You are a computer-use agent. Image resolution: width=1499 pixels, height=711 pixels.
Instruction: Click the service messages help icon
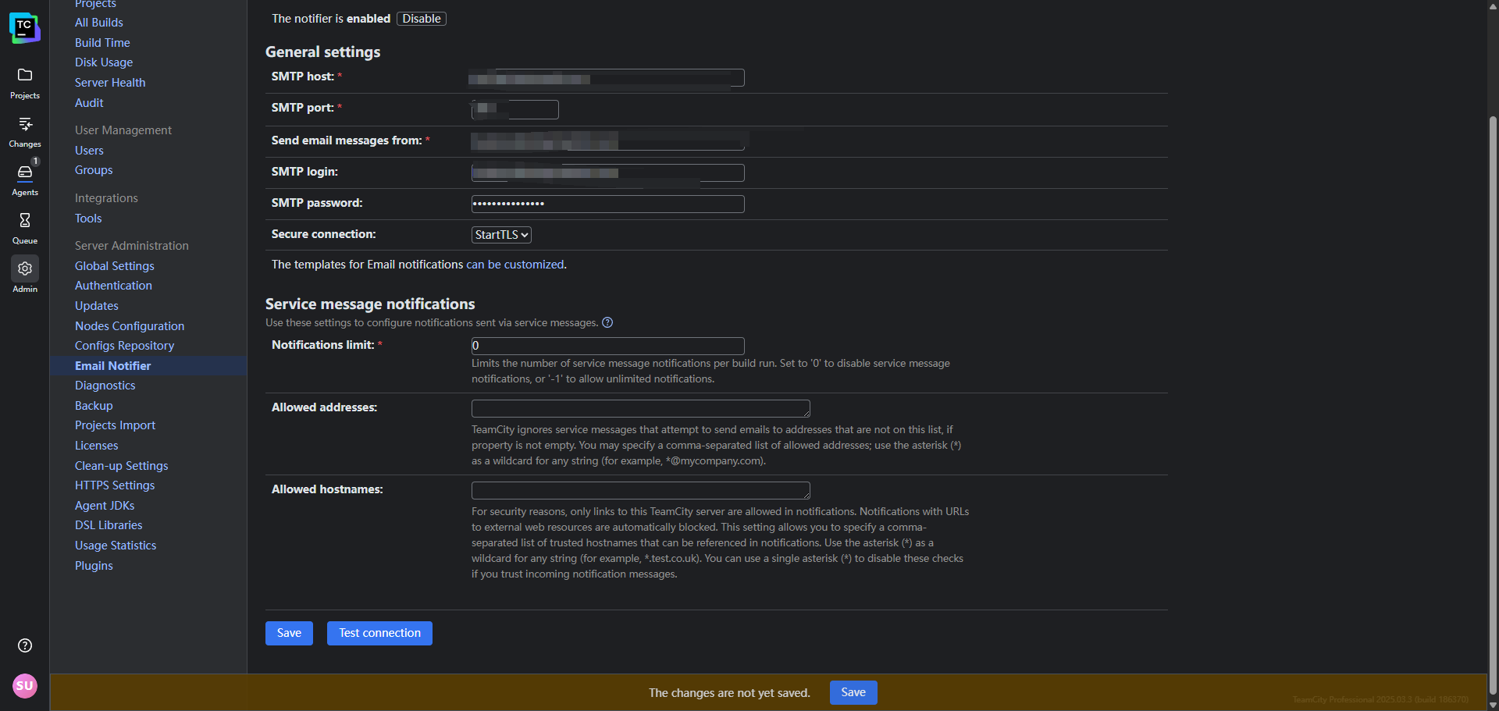point(607,323)
